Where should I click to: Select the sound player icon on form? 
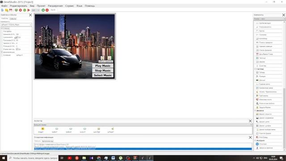tap(102, 58)
